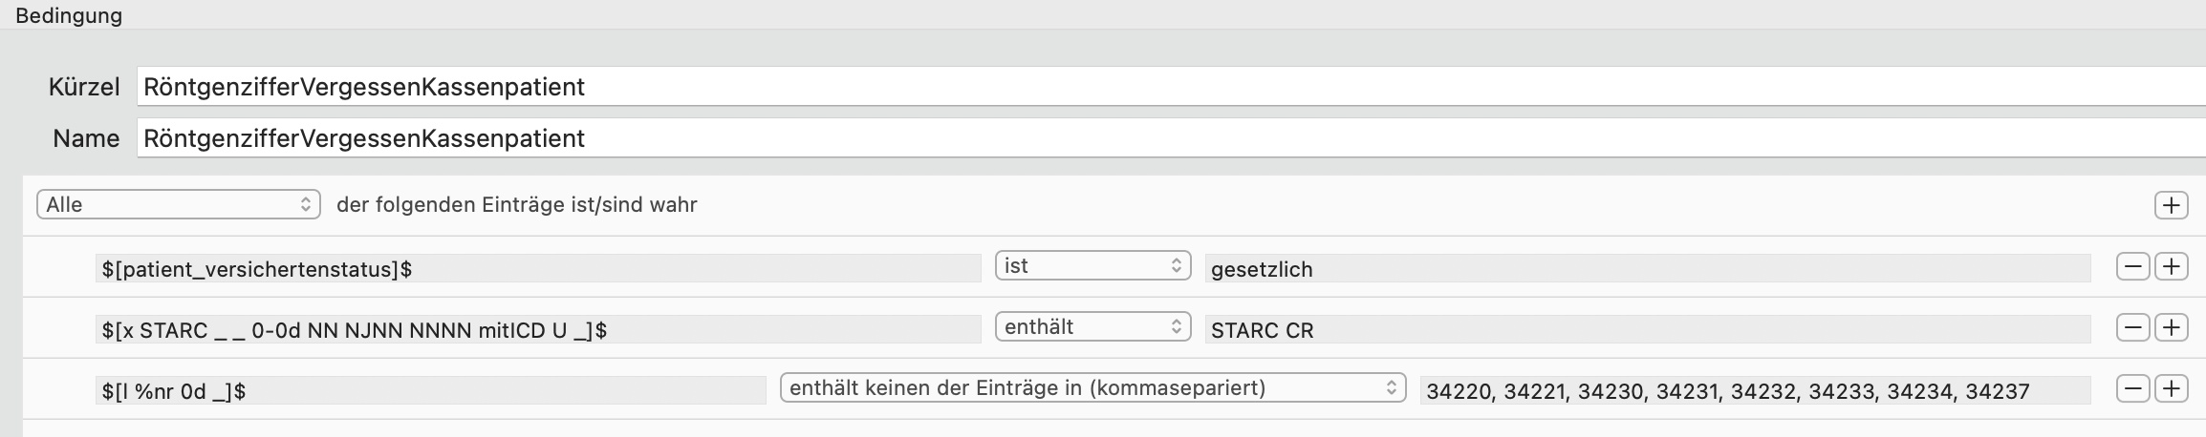Remove the condition listing 34220, 34221 codes
Image resolution: width=2206 pixels, height=437 pixels.
2133,388
